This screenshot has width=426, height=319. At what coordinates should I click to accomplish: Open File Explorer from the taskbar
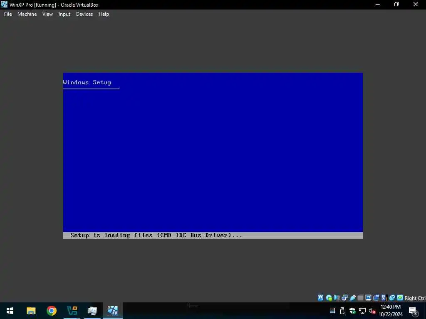click(x=31, y=311)
